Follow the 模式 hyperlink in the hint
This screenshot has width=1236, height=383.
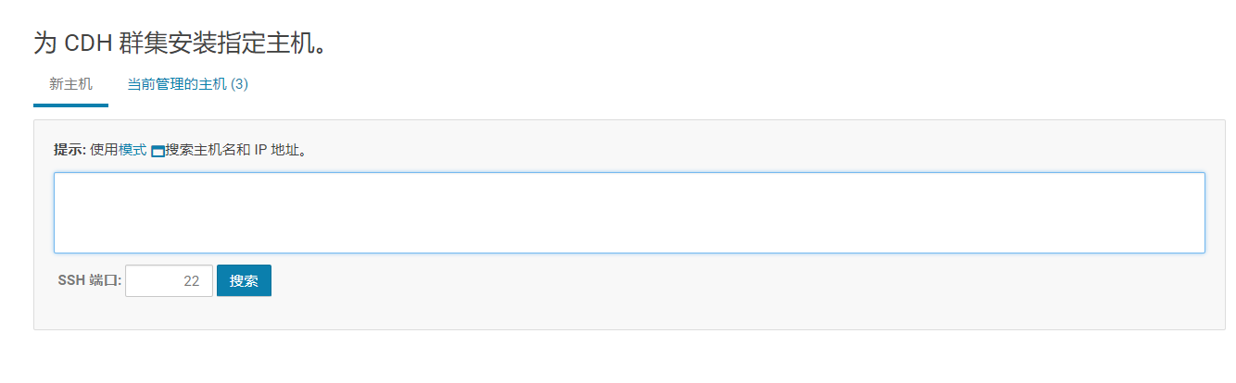(132, 150)
